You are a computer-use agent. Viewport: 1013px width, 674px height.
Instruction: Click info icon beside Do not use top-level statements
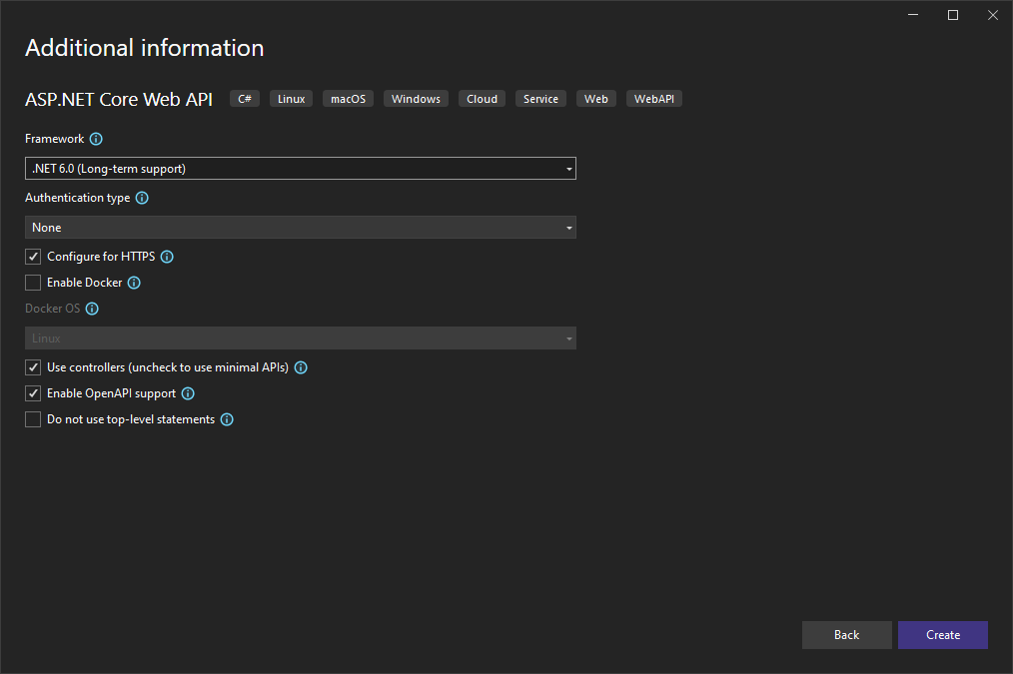pos(227,419)
